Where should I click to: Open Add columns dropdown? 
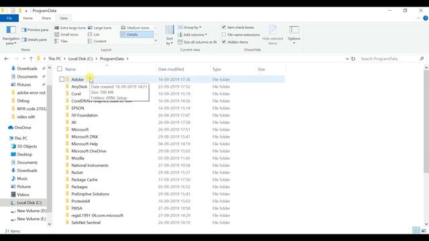(192, 35)
